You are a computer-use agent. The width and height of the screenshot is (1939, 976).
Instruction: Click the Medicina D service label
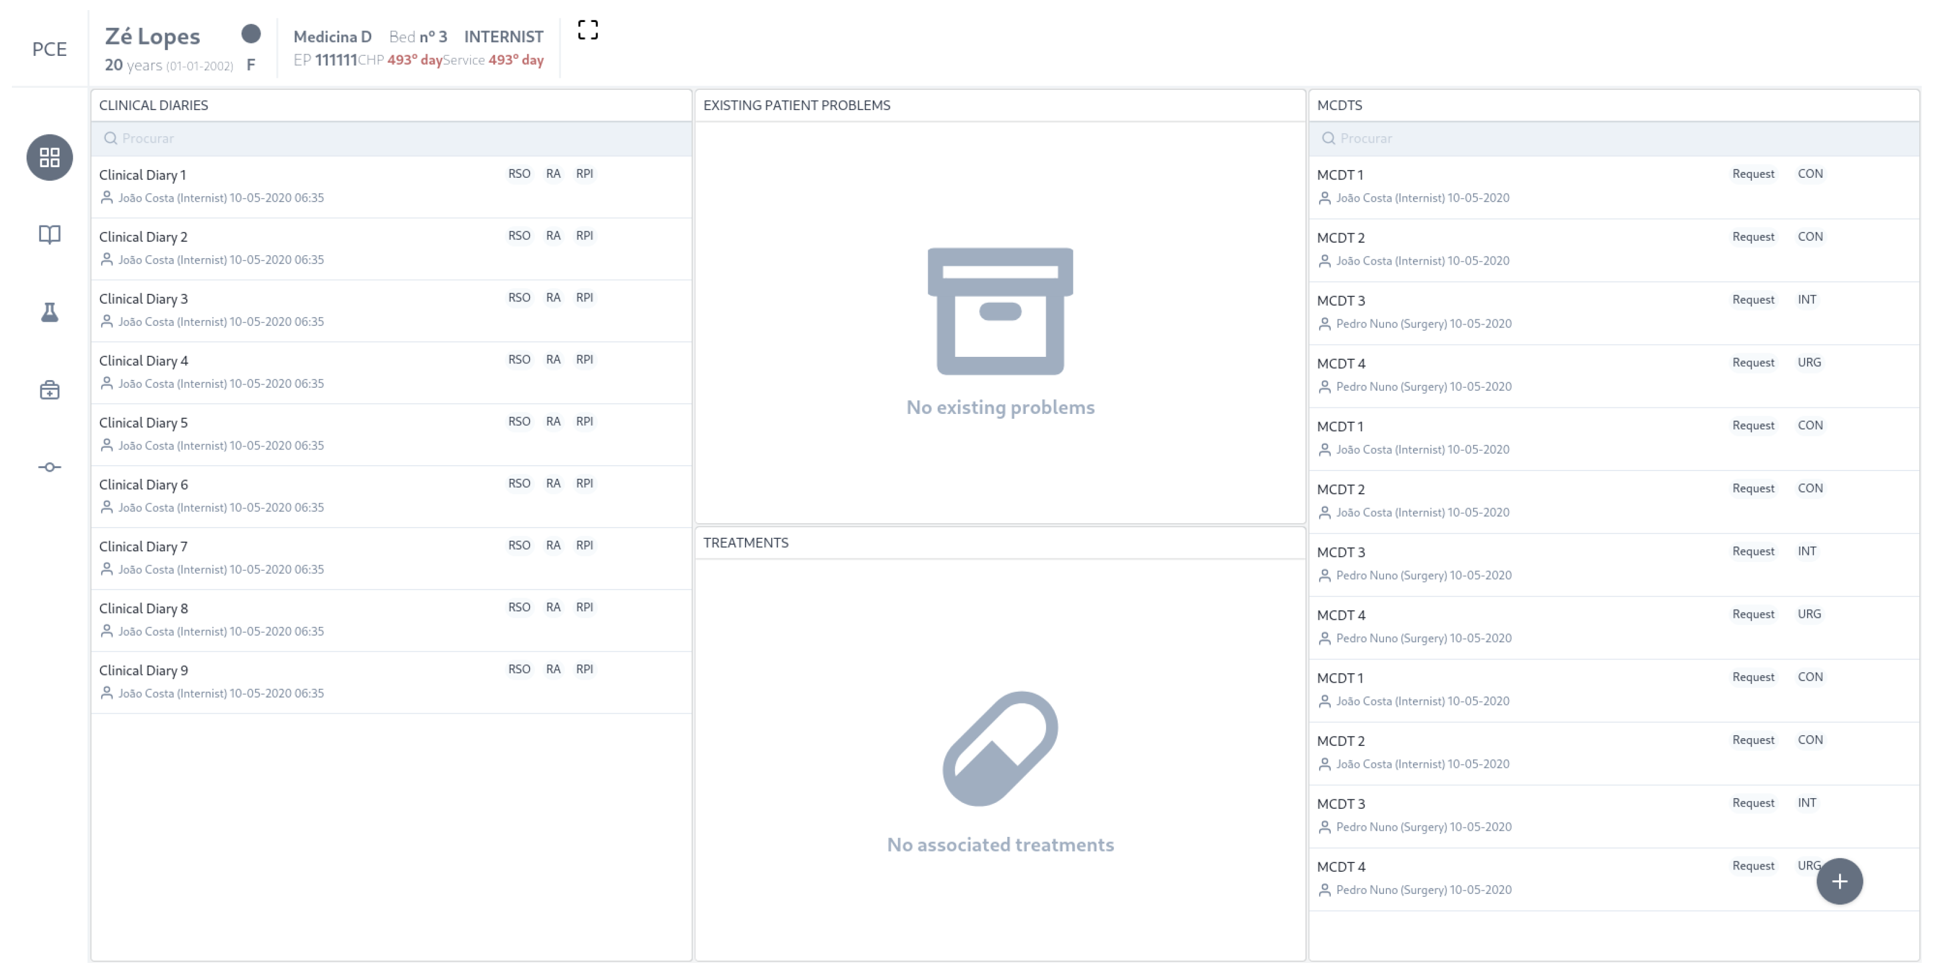pos(333,37)
